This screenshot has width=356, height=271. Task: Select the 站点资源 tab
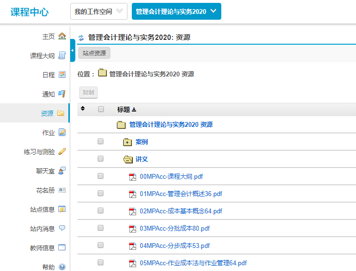click(x=94, y=53)
